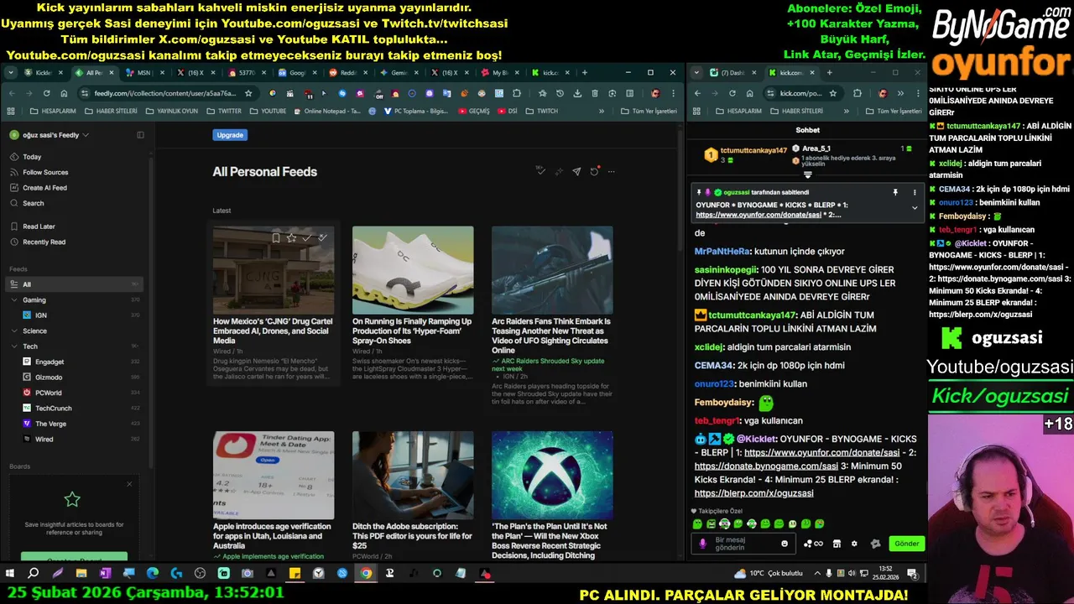Viewport: 1074px width, 604px height.
Task: Open the HABER SİTELERİ bookmark folder in Feedly window
Action: pos(110,111)
